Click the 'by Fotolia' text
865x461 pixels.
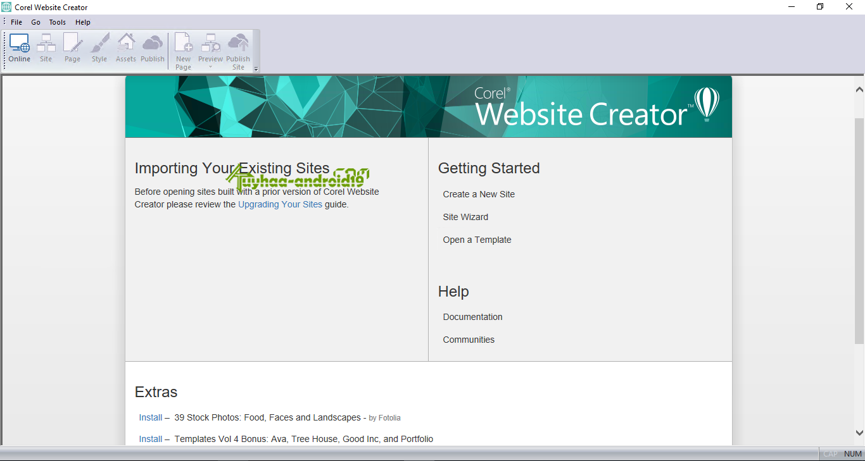[x=384, y=418]
